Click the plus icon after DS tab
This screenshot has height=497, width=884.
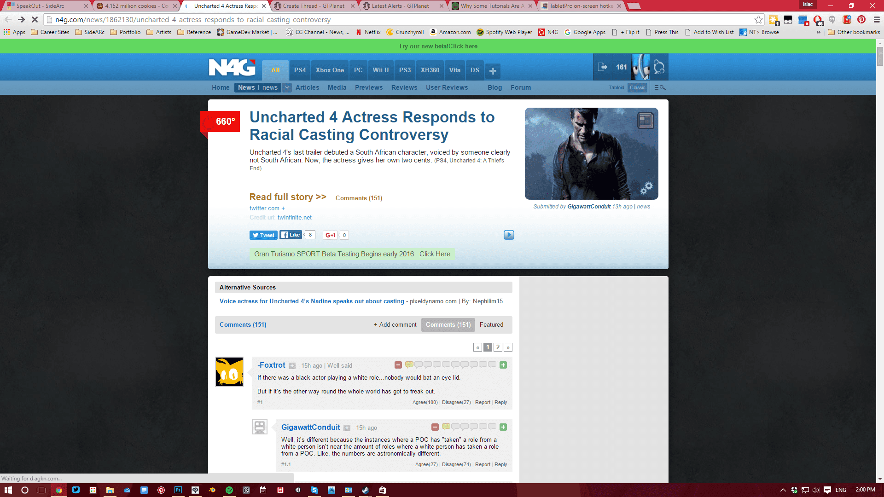click(x=493, y=71)
